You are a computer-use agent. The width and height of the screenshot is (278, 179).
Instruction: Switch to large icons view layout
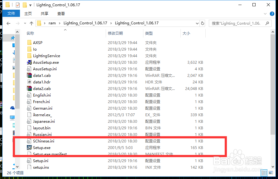tap(271, 173)
